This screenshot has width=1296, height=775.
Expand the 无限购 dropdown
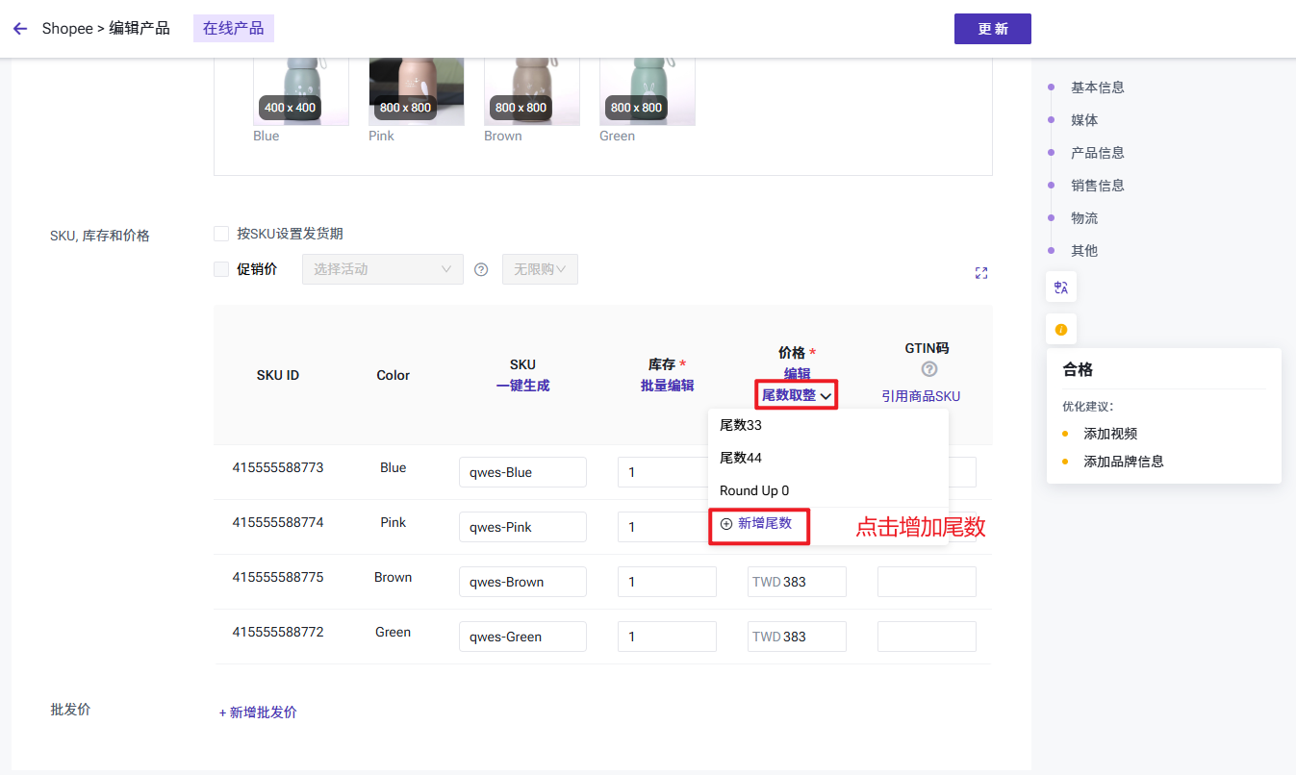click(x=540, y=269)
